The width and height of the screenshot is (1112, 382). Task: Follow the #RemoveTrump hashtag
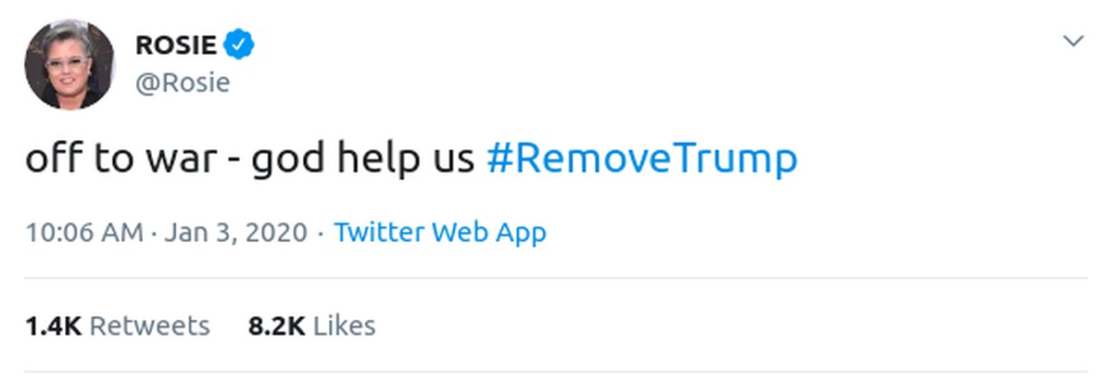[x=641, y=159]
